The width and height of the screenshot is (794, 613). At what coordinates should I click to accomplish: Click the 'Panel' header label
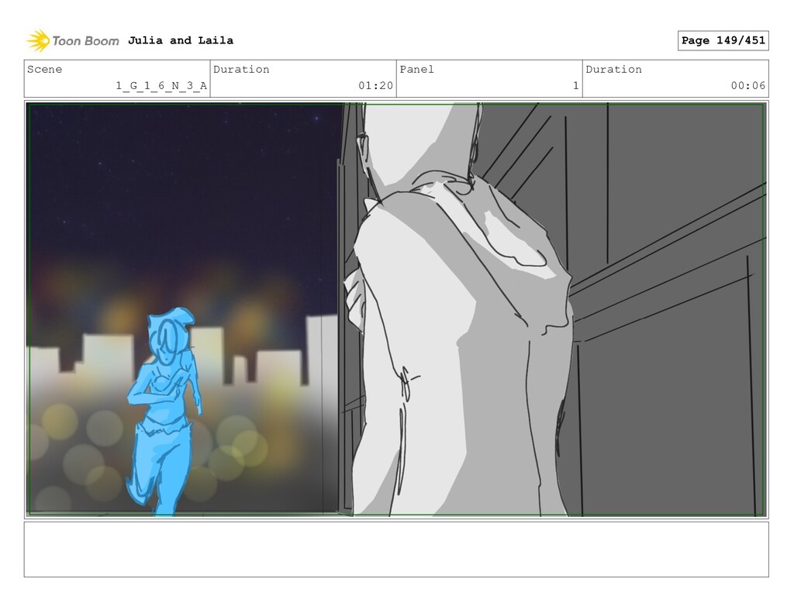tap(416, 69)
